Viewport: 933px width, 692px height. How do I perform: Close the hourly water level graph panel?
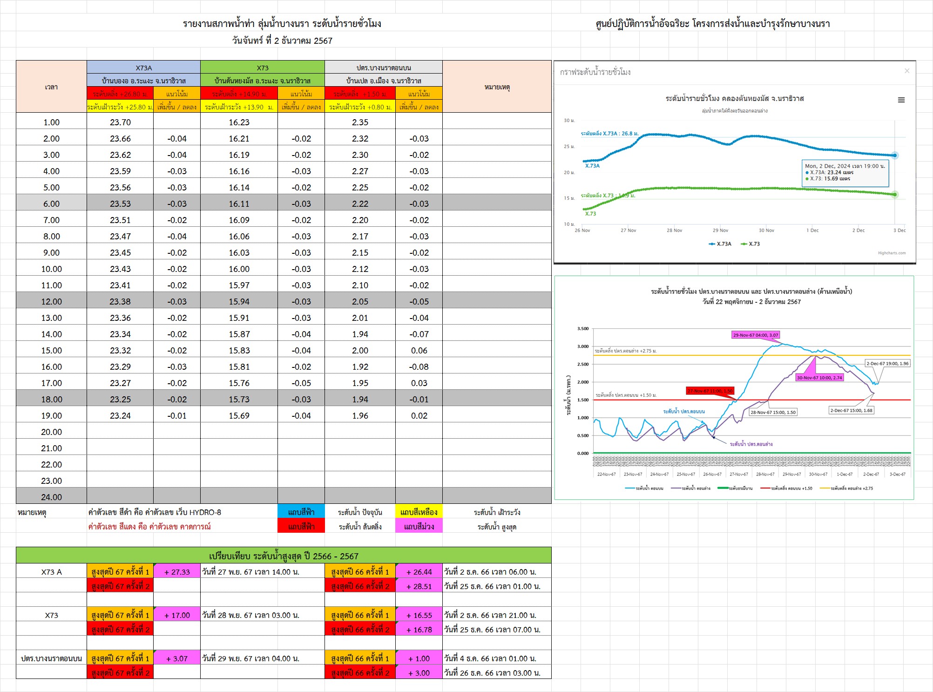point(907,71)
